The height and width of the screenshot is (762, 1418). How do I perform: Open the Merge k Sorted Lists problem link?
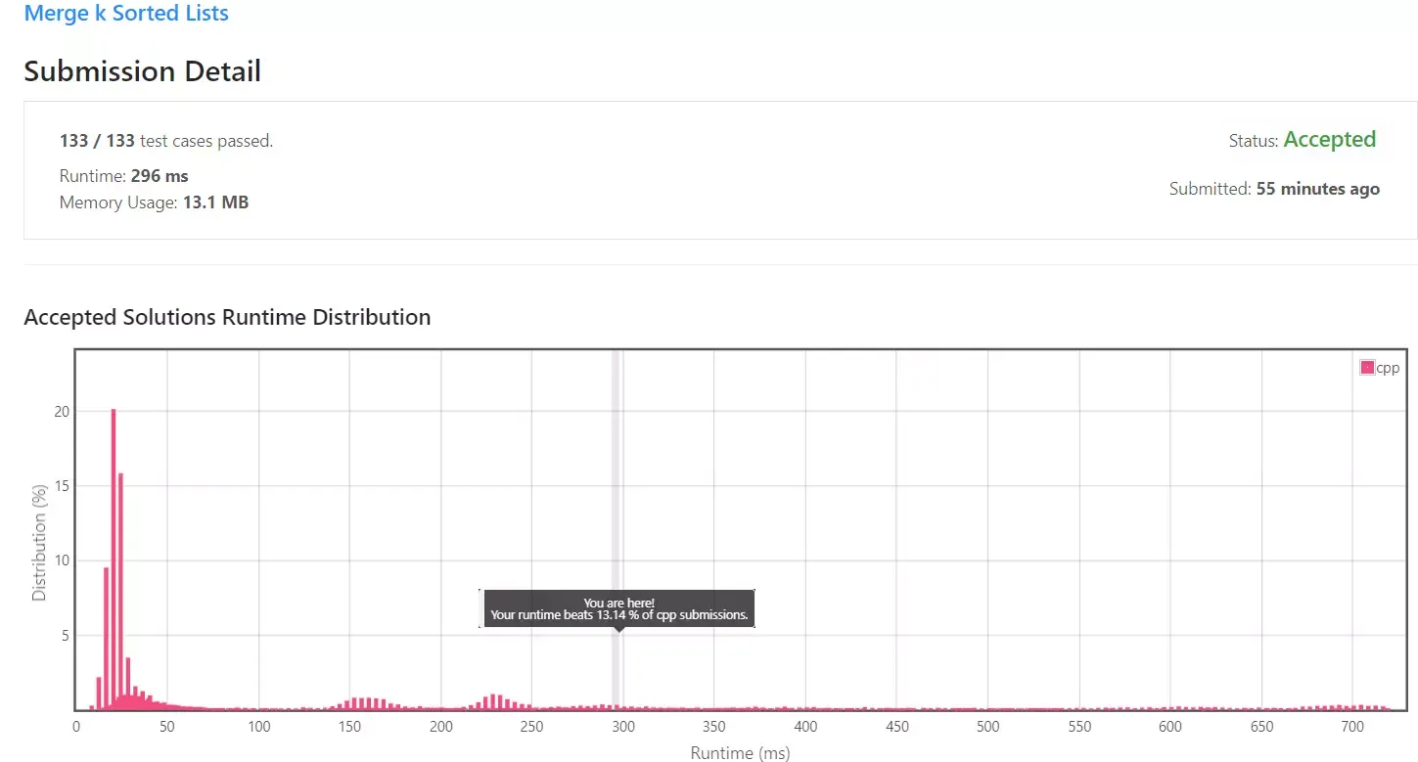click(126, 14)
